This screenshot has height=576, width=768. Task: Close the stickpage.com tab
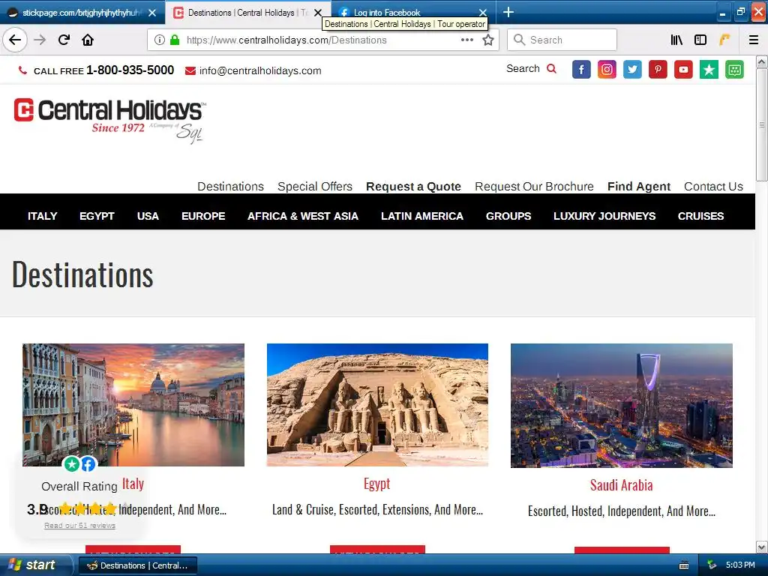click(152, 13)
